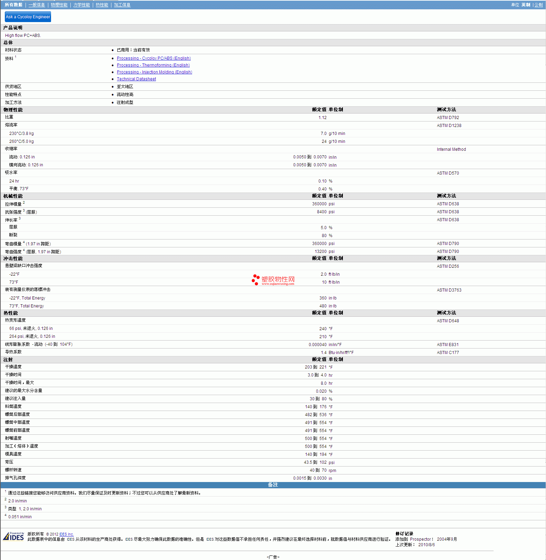The image size is (546, 560).
Task: Select 英制 units option
Action: 526,5
